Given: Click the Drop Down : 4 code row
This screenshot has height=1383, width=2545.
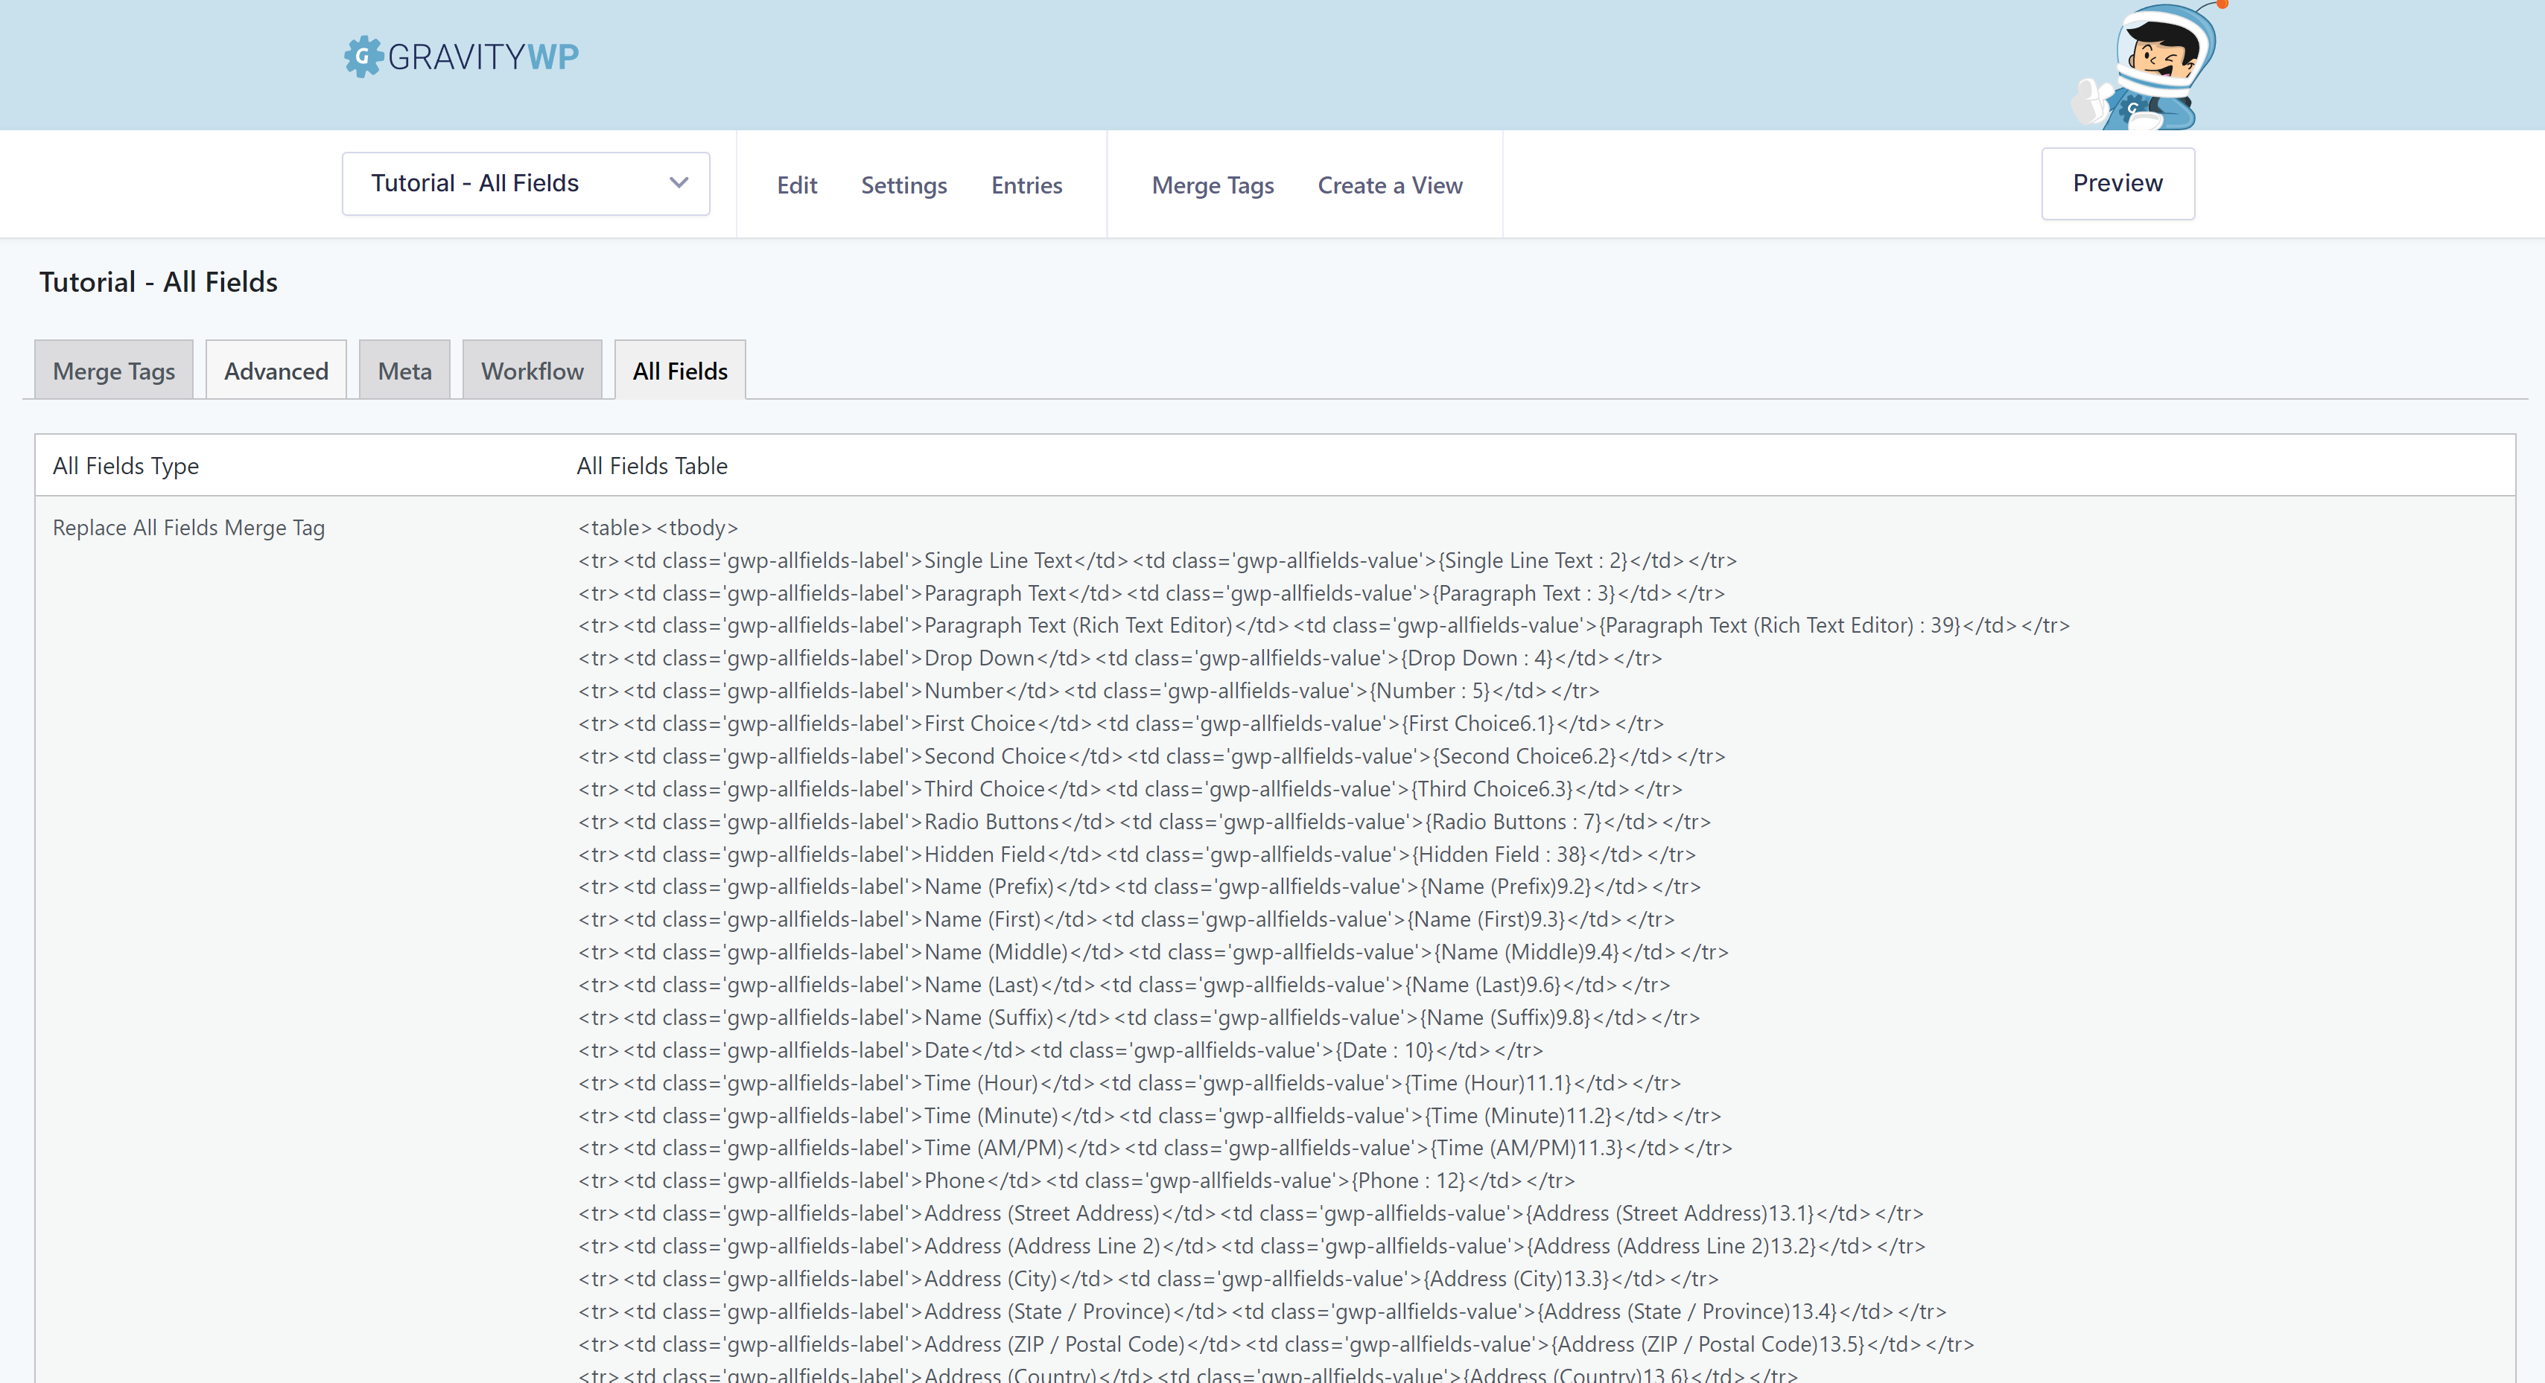Looking at the screenshot, I should click(1120, 659).
